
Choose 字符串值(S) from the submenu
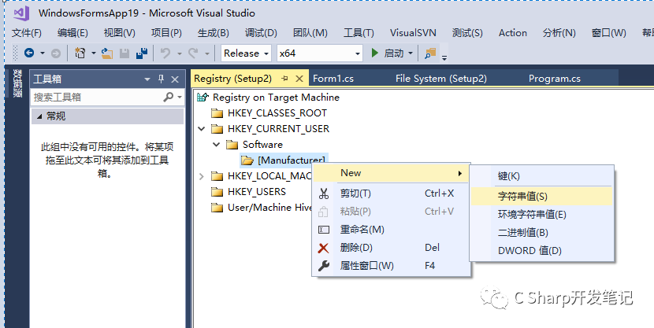[541, 196]
